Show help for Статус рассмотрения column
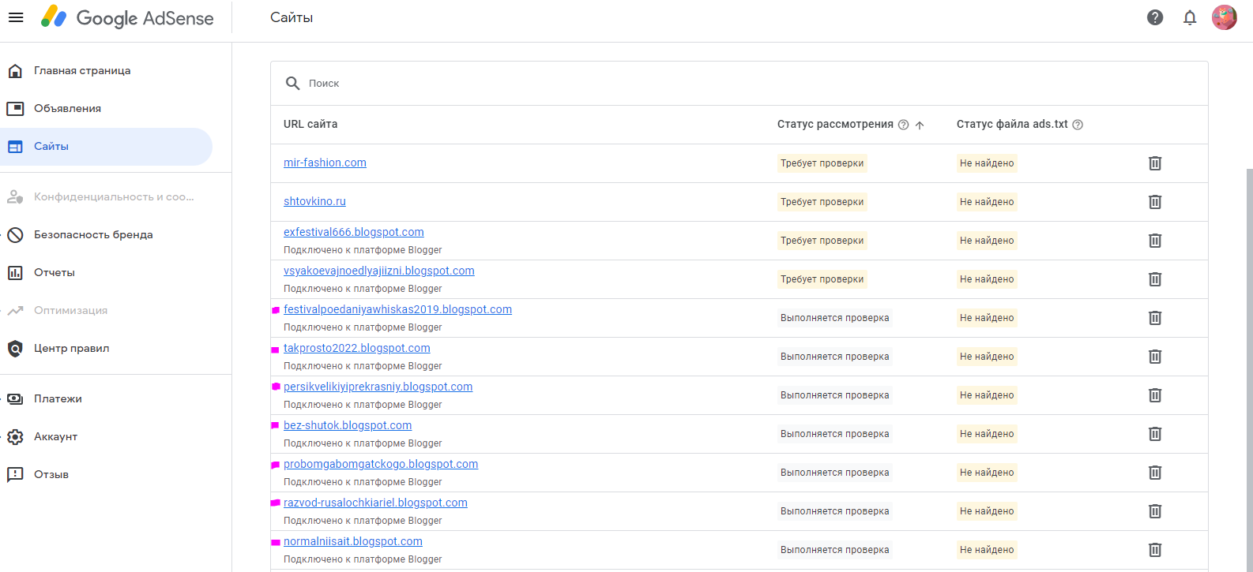 click(903, 125)
